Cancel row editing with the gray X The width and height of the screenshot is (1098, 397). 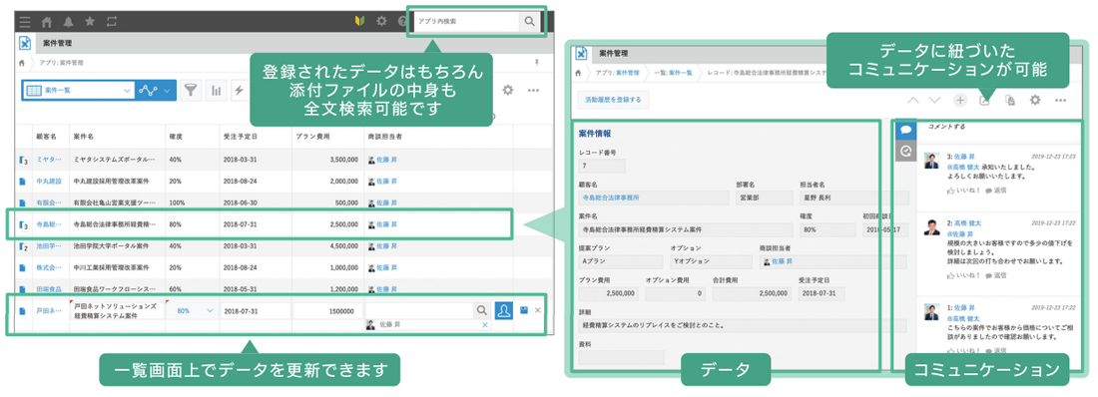click(x=538, y=310)
